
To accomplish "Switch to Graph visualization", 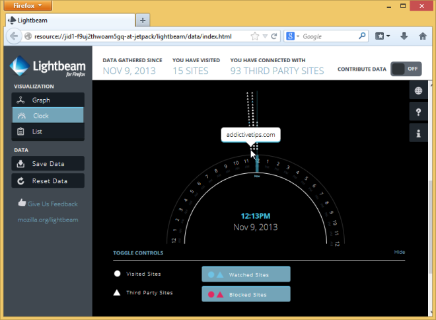I will 48,100.
